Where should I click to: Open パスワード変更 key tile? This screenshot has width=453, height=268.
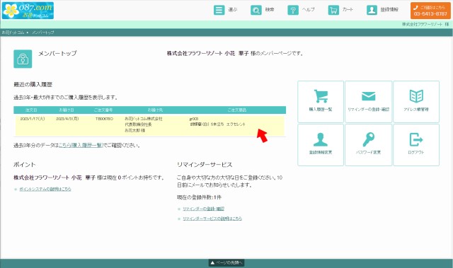click(368, 145)
